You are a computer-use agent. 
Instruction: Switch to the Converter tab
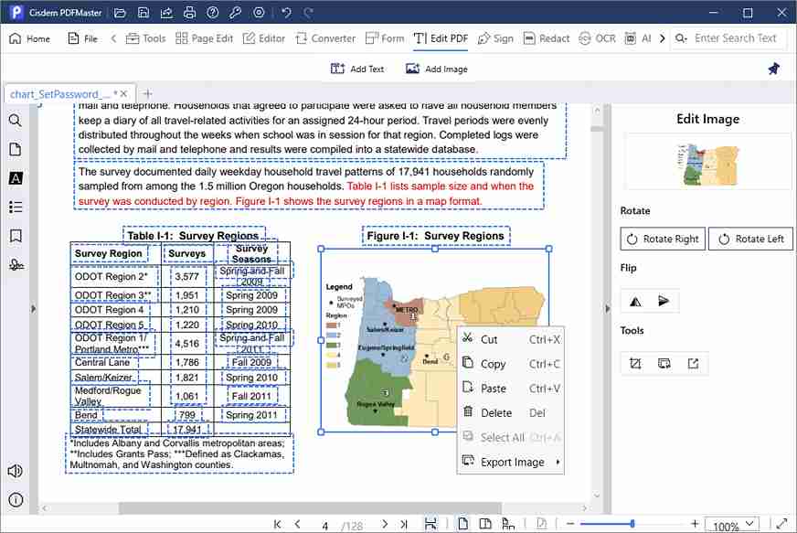325,38
